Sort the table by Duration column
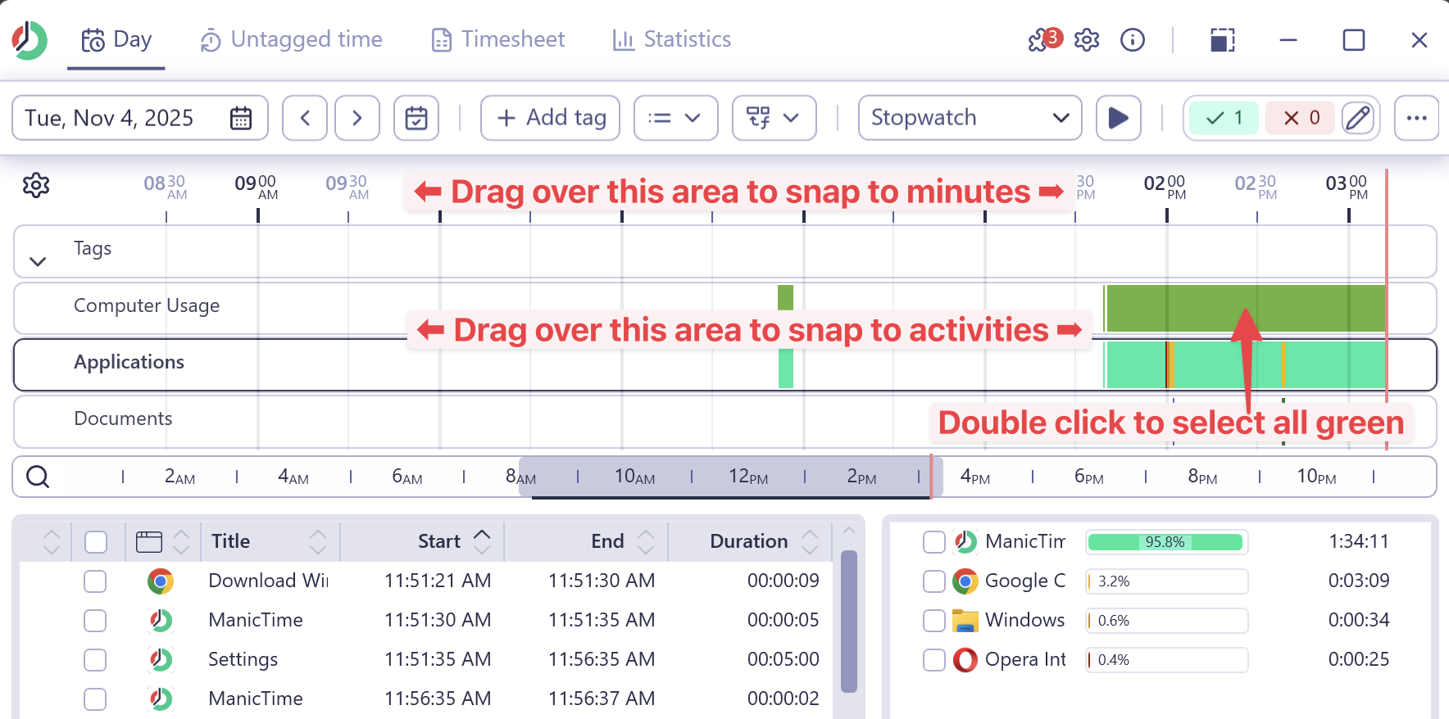 pyautogui.click(x=748, y=541)
